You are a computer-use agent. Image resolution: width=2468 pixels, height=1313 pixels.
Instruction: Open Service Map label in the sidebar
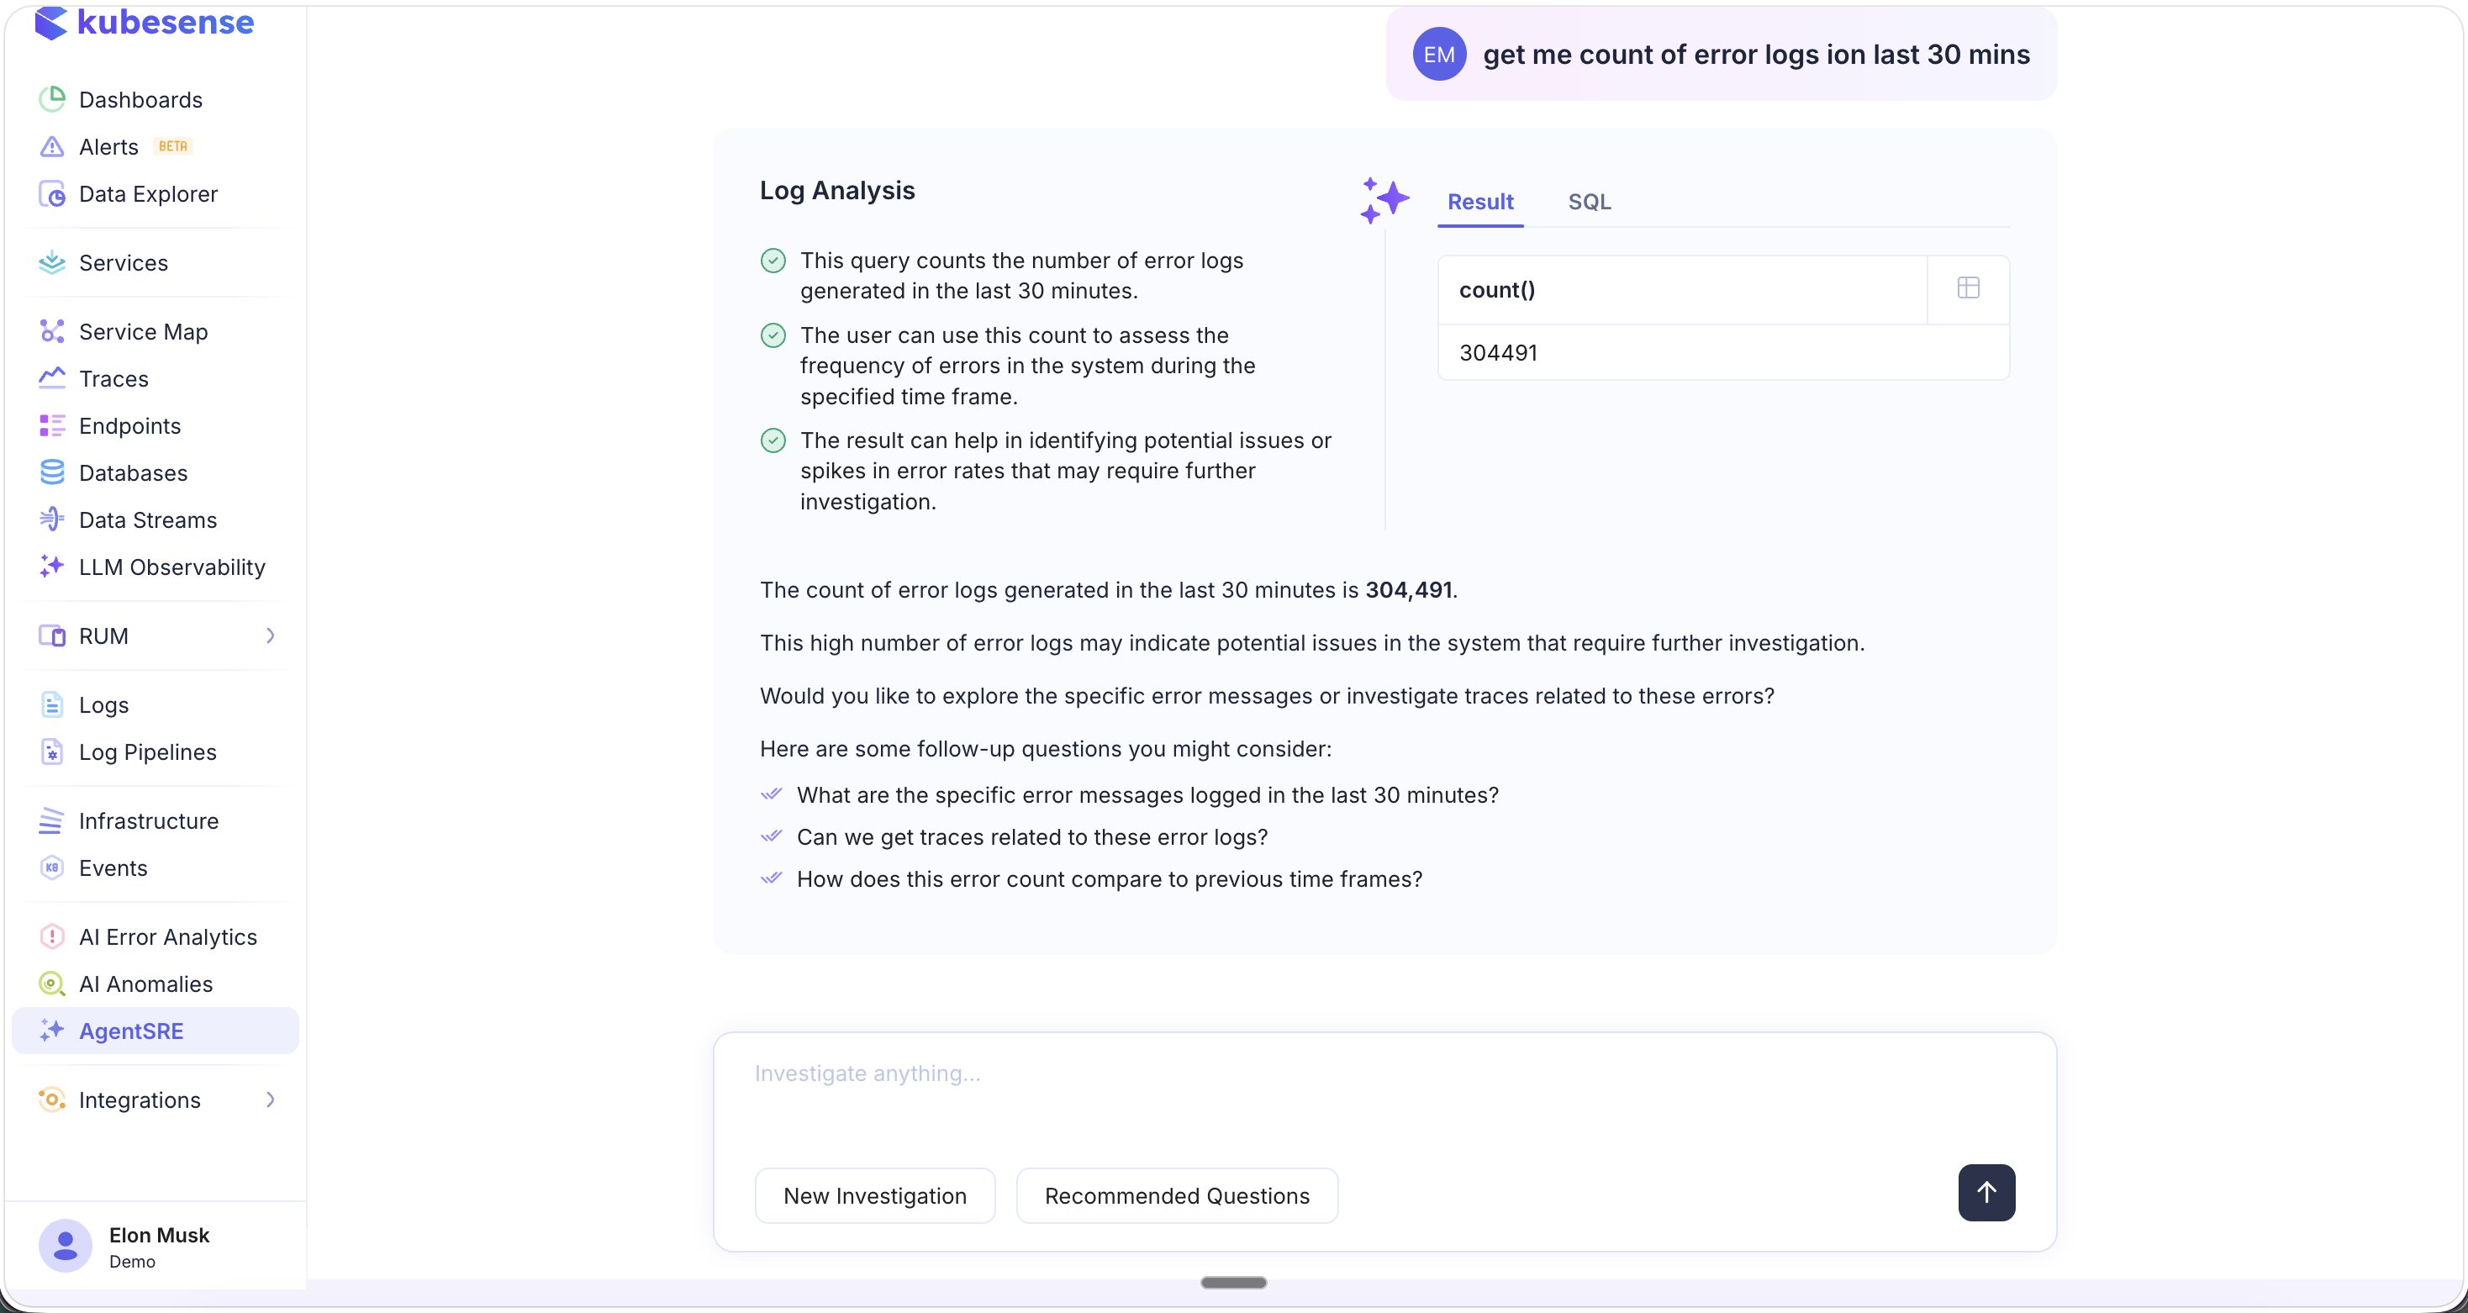pyautogui.click(x=144, y=331)
